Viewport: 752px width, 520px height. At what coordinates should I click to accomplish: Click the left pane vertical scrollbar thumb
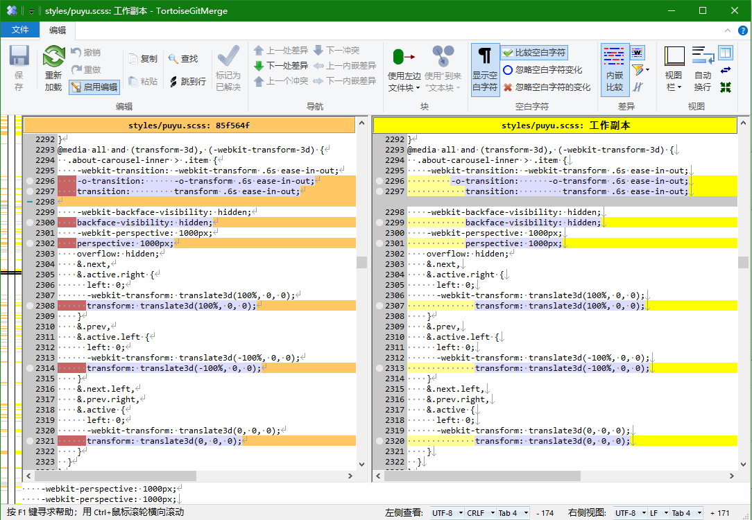pos(362,262)
